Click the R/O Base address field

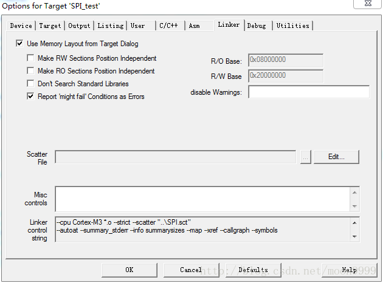286,60
